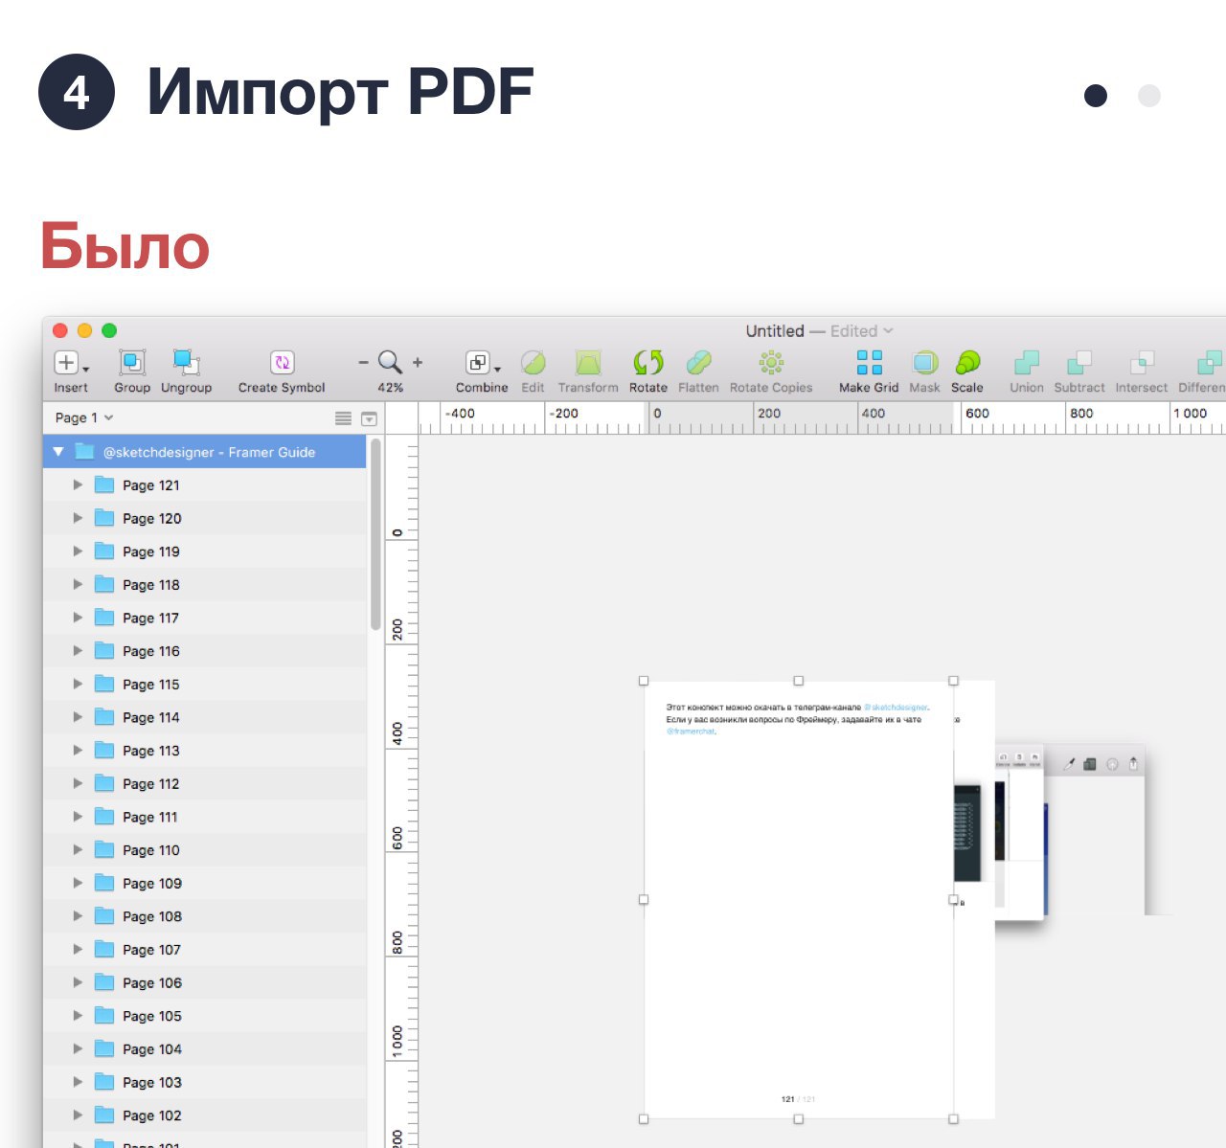Expand the Page 120 folder
This screenshot has width=1226, height=1148.
click(79, 518)
